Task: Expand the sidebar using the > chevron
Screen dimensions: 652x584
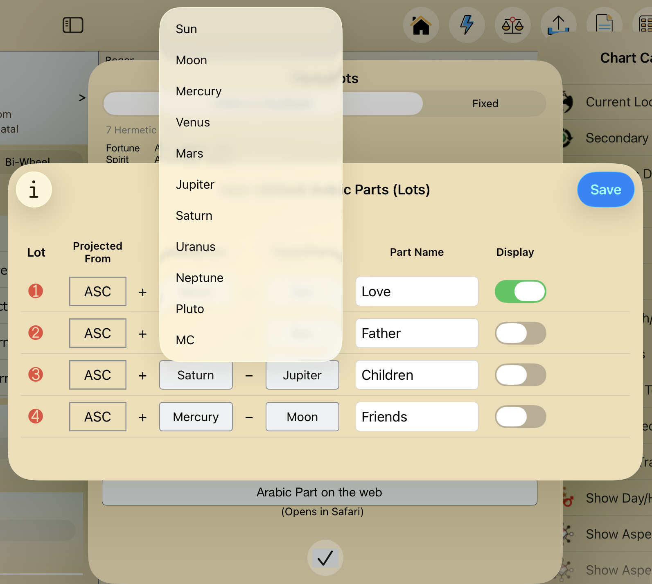Action: click(82, 98)
